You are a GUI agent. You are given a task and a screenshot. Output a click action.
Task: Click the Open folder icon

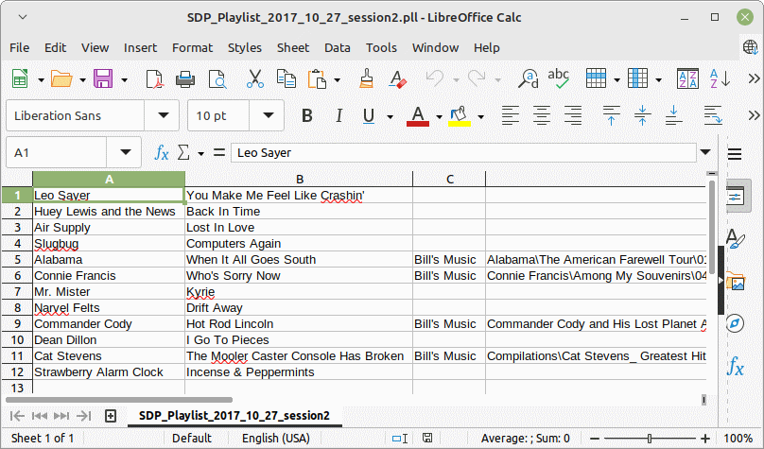[x=61, y=78]
